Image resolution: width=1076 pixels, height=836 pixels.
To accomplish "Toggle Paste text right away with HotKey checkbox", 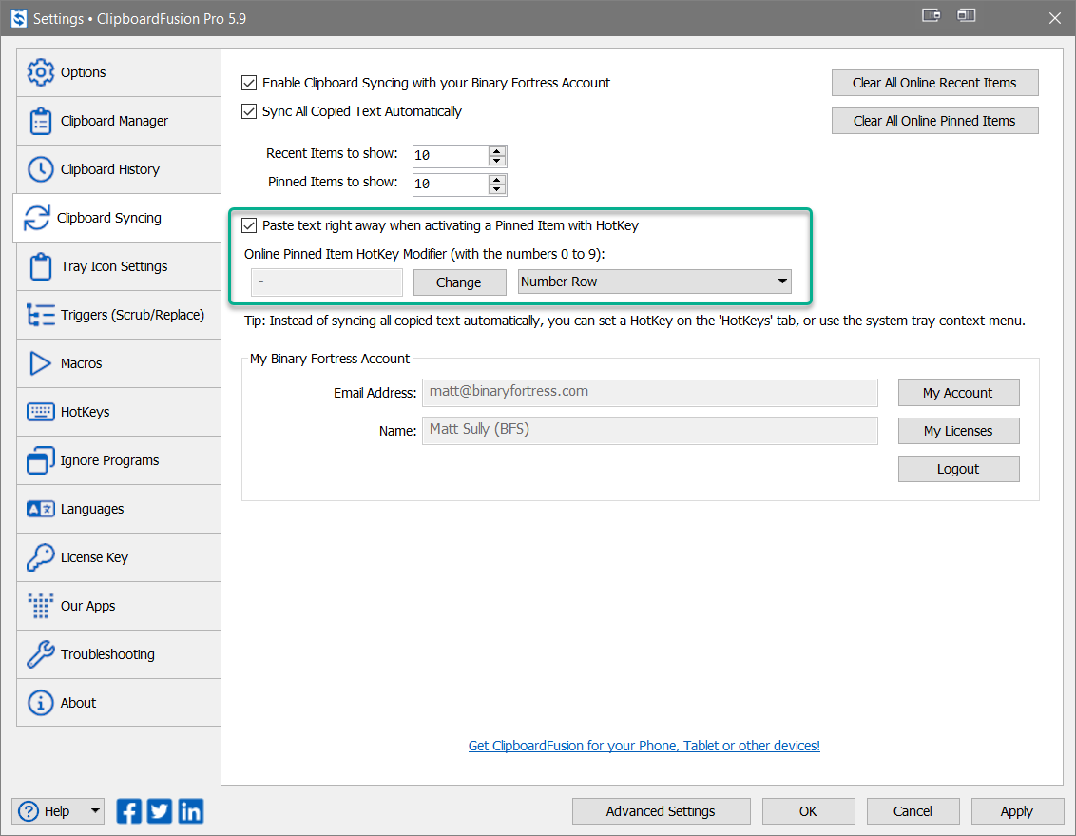I will [249, 225].
